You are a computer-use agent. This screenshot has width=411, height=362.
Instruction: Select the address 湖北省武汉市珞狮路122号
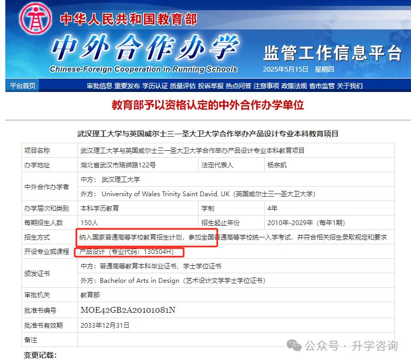pos(118,165)
